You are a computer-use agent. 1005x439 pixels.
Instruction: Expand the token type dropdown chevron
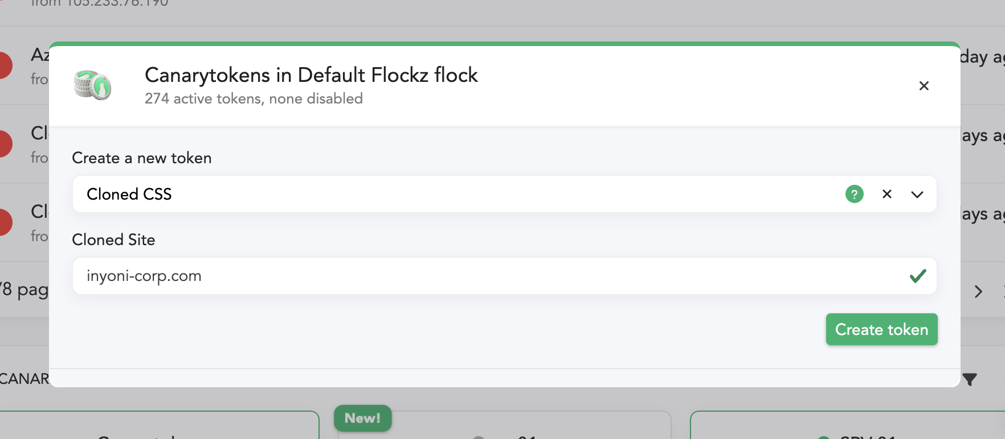(917, 194)
